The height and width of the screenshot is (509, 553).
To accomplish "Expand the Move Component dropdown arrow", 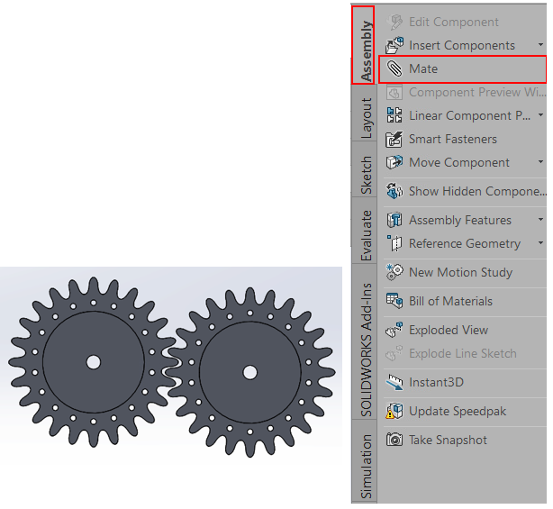I will [x=540, y=162].
